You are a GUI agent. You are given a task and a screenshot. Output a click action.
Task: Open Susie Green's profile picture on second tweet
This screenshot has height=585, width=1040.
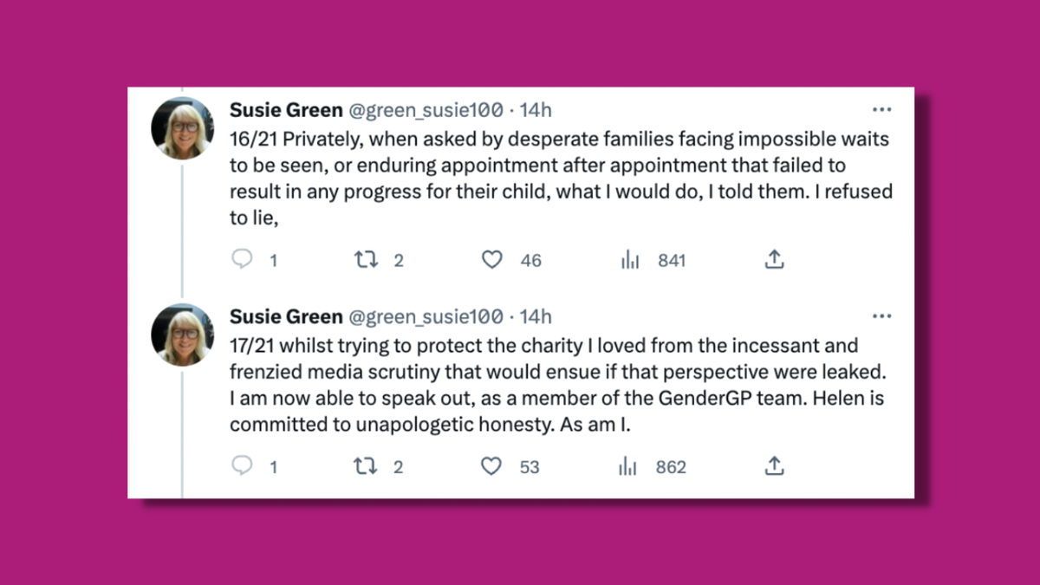(x=182, y=335)
